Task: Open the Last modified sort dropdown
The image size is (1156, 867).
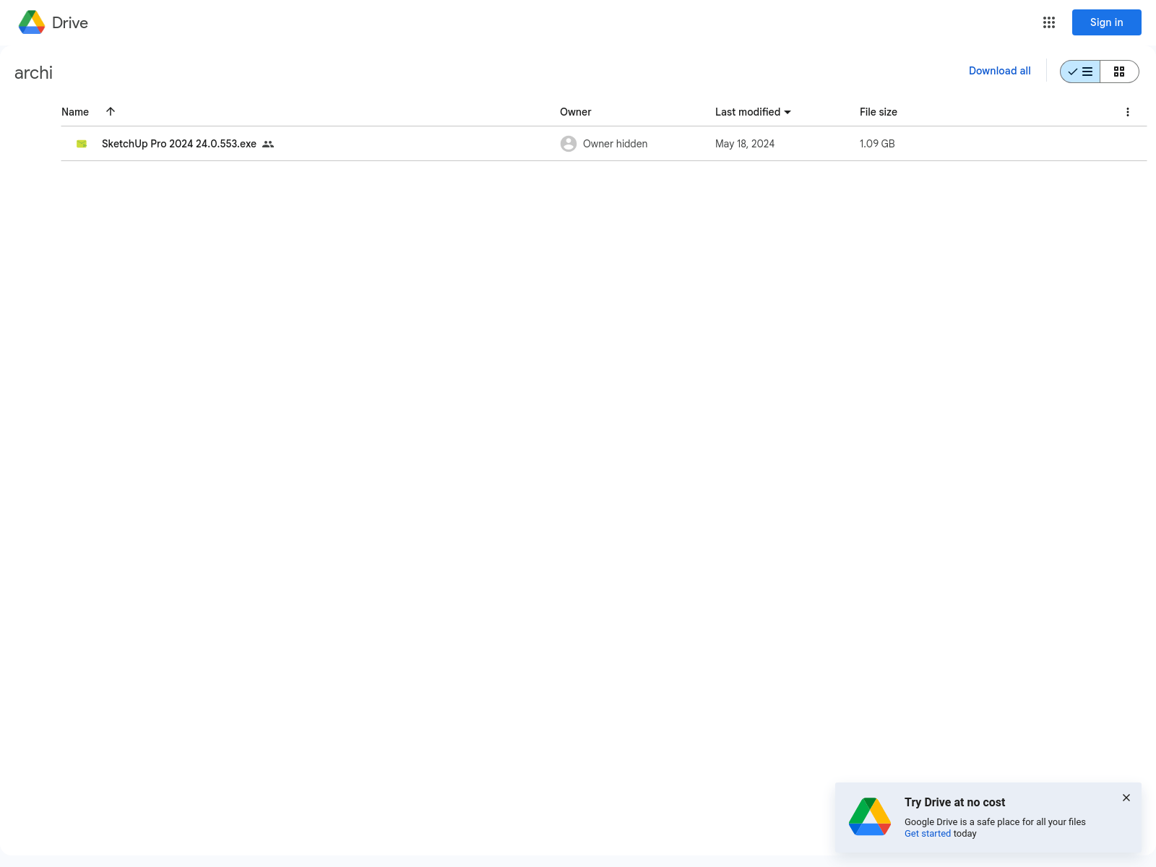Action: [753, 112]
